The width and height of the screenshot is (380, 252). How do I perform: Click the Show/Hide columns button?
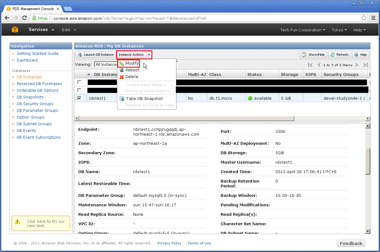(x=313, y=55)
